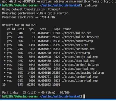Click the 34% util value for malloc.rep
The height and width of the screenshot is (101, 116).
pyautogui.click(x=20, y=33)
